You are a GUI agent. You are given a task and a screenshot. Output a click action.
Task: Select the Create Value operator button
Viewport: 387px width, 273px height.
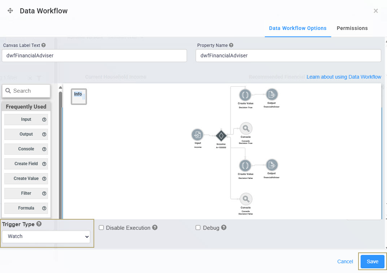click(x=26, y=179)
